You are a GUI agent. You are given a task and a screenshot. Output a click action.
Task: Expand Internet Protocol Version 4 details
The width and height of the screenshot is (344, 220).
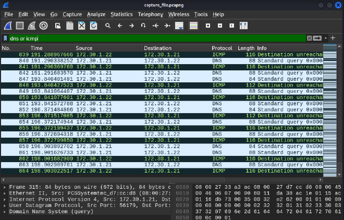pos(5,200)
